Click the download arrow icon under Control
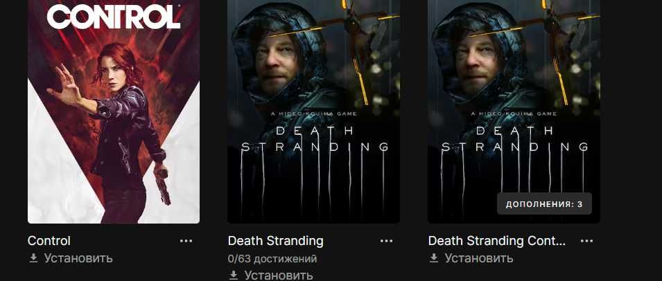This screenshot has width=662, height=281. coord(33,258)
